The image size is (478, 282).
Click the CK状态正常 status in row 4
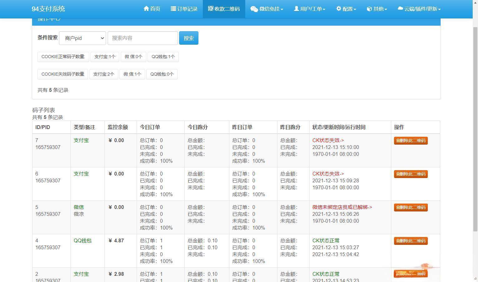(326, 241)
